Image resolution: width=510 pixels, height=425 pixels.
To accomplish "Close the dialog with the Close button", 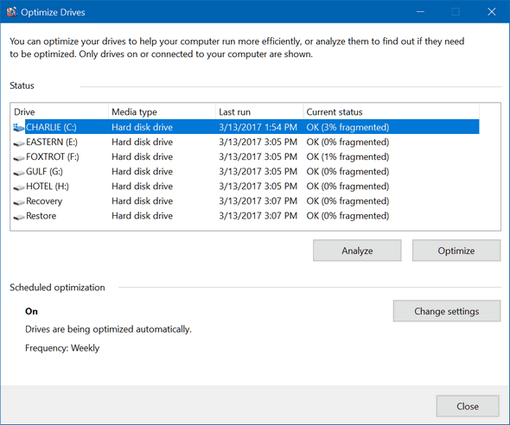I will coord(468,406).
